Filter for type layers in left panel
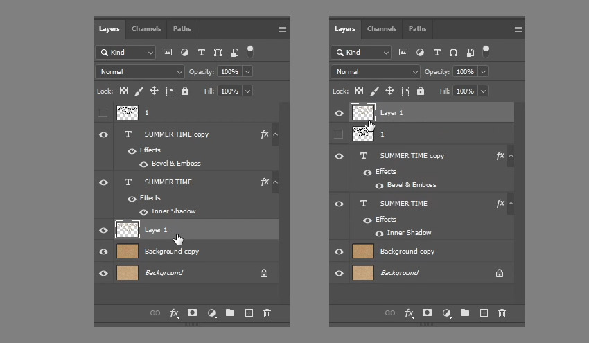 tap(201, 52)
